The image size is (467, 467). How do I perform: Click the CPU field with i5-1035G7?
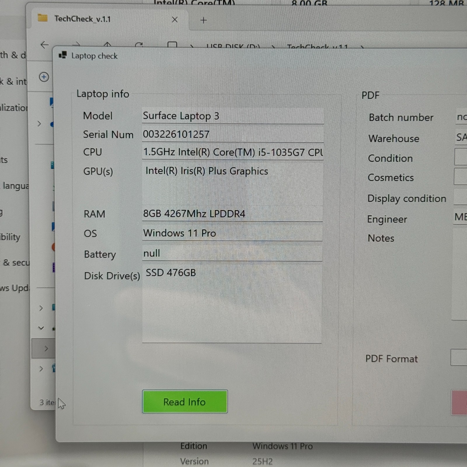pos(233,152)
